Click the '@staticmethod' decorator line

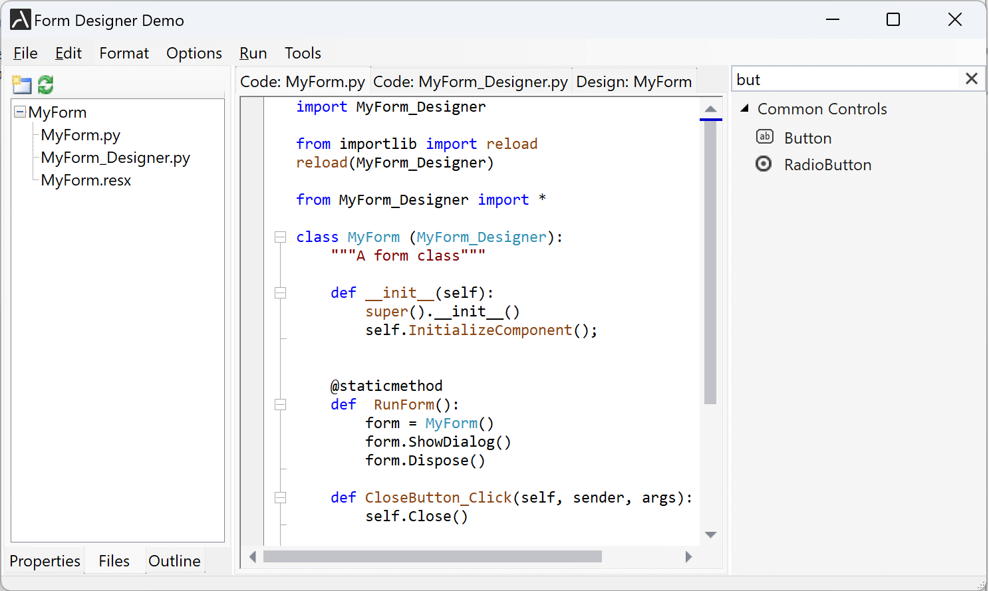[386, 386]
